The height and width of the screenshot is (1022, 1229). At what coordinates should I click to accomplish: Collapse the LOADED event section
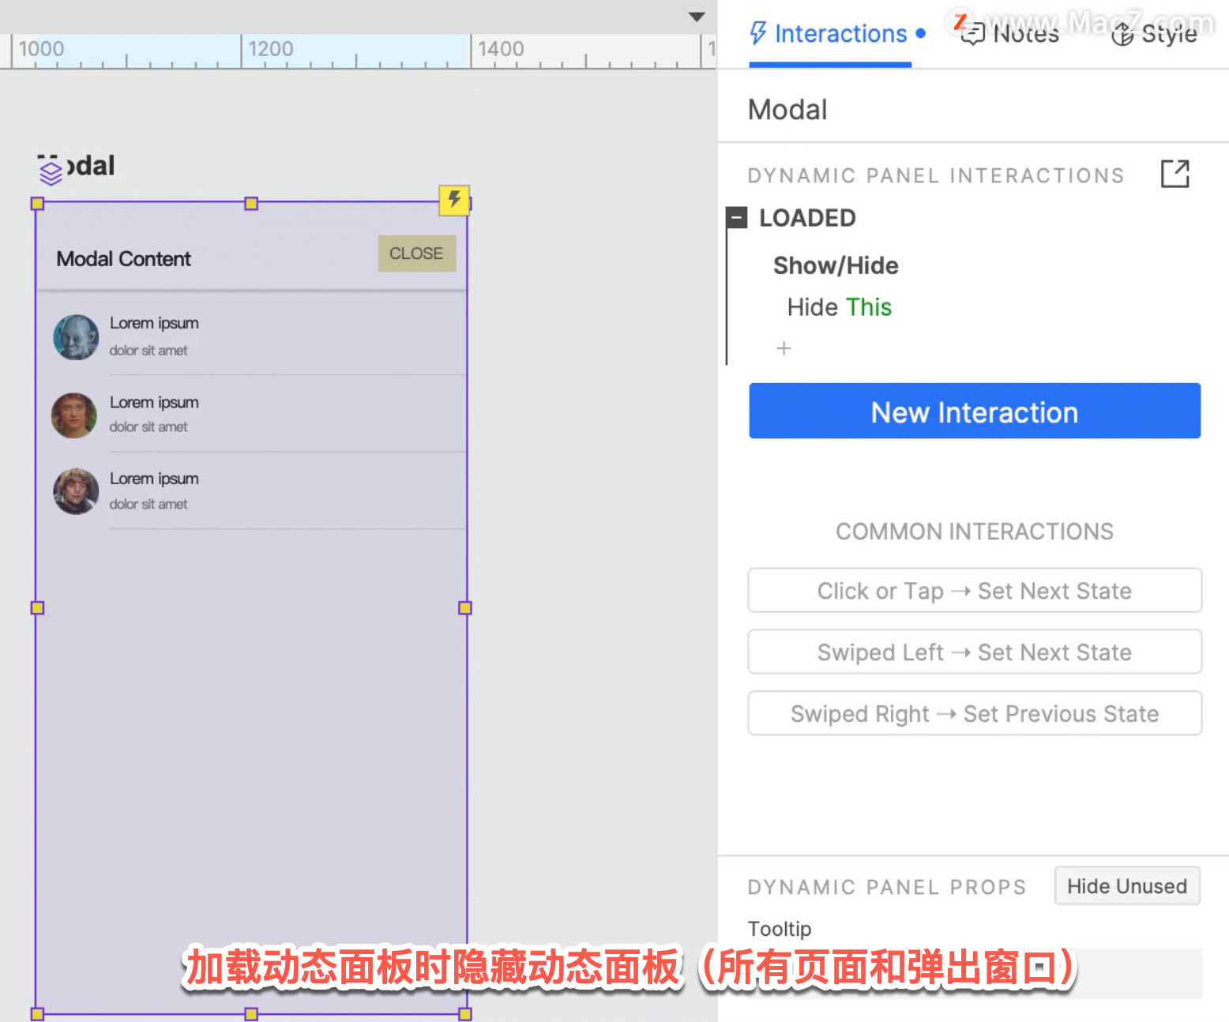coord(736,218)
